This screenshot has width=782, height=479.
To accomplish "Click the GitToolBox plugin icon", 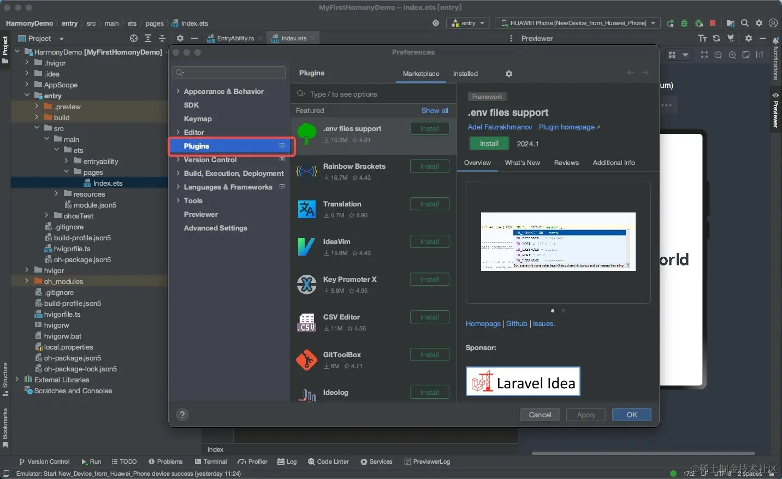I will (306, 360).
